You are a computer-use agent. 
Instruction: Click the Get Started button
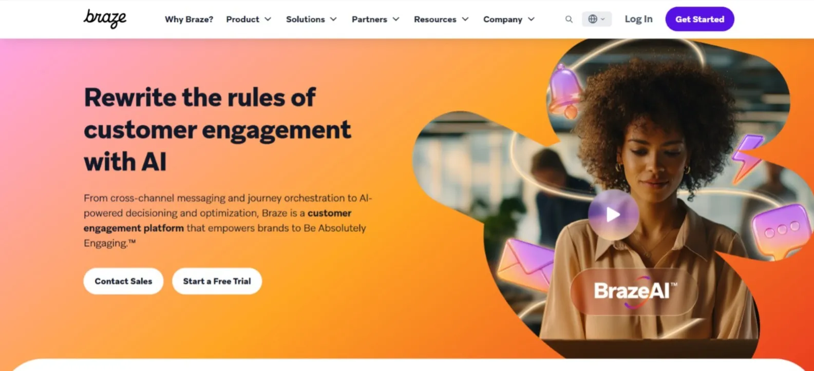[x=699, y=19]
